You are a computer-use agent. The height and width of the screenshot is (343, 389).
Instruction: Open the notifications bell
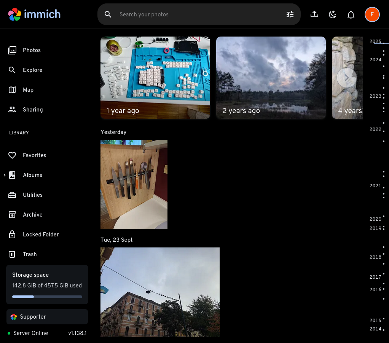351,14
